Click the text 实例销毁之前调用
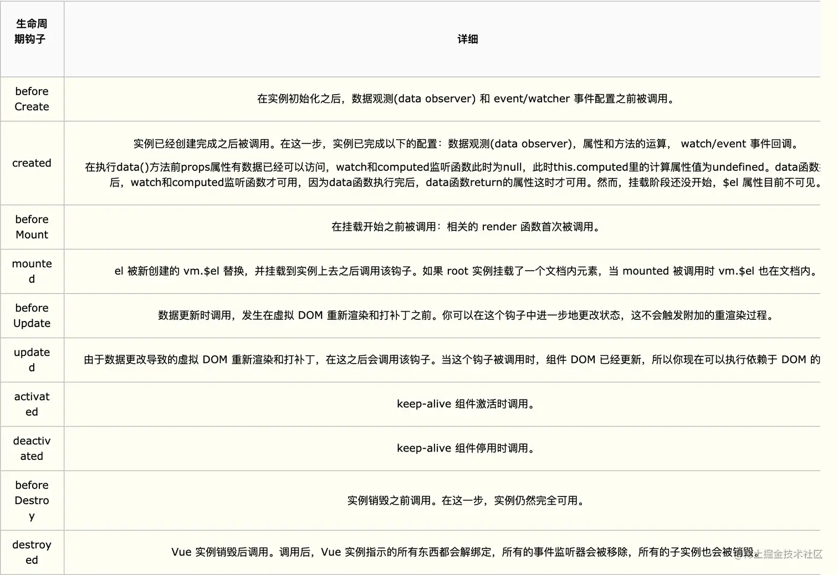 point(467,501)
